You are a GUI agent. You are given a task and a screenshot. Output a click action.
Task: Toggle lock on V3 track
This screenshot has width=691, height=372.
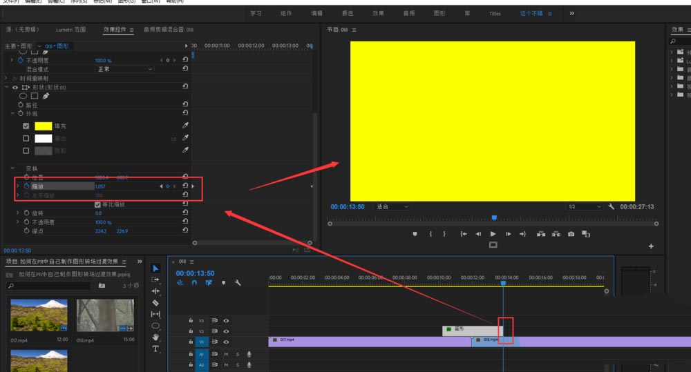[x=191, y=320]
